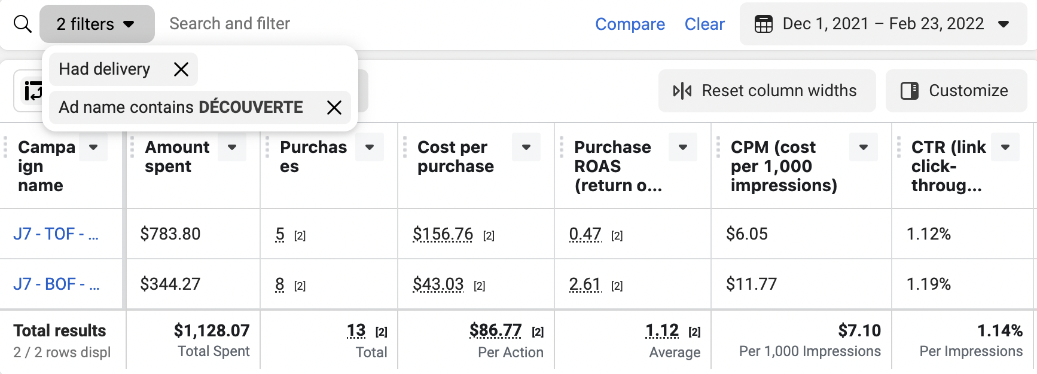The height and width of the screenshot is (374, 1037).
Task: Click the calendar icon in date selector
Action: click(x=764, y=24)
